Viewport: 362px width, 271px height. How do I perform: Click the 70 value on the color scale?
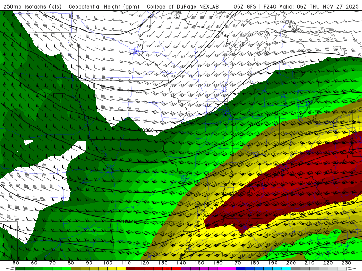pyautogui.click(x=52, y=263)
